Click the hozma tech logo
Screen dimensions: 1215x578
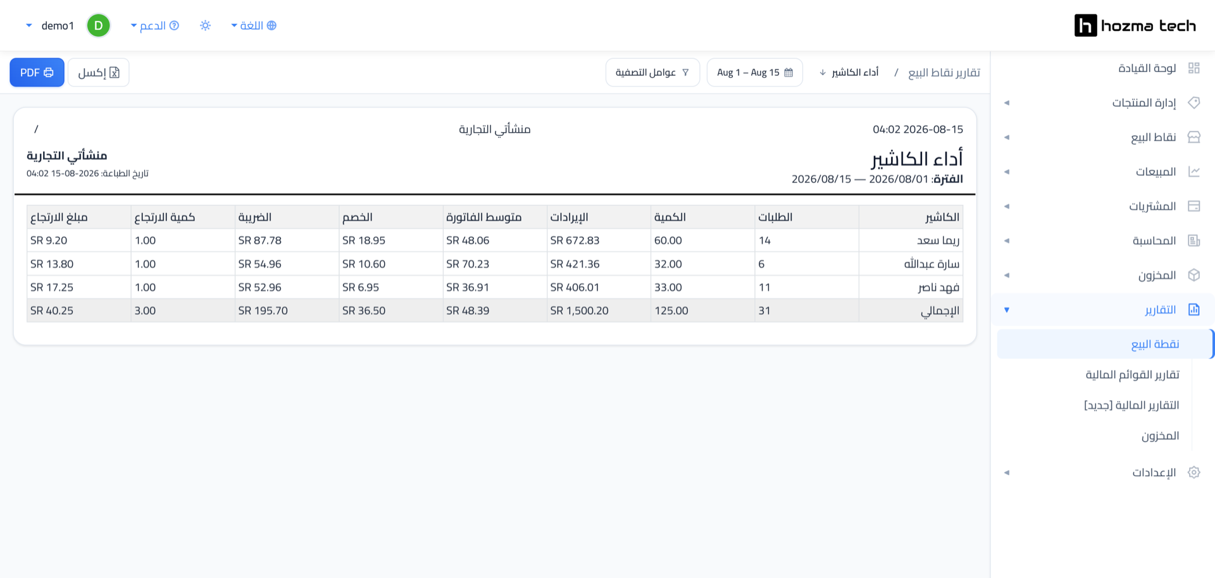(1135, 25)
